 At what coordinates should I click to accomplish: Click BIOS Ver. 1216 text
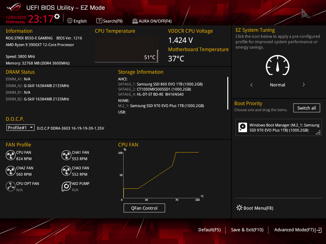(69, 38)
